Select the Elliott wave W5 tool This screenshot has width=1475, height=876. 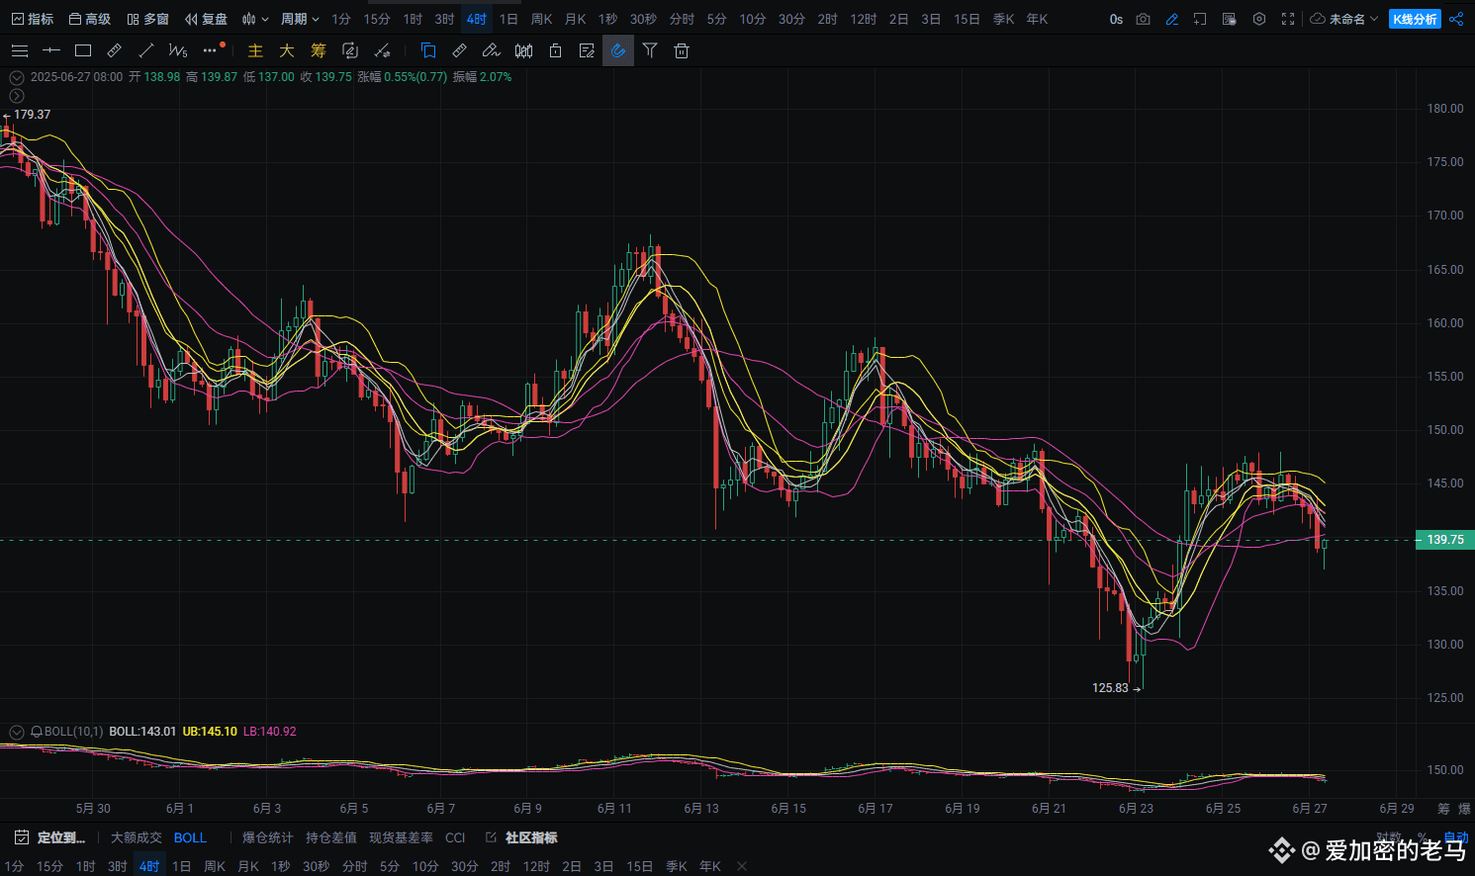point(178,50)
